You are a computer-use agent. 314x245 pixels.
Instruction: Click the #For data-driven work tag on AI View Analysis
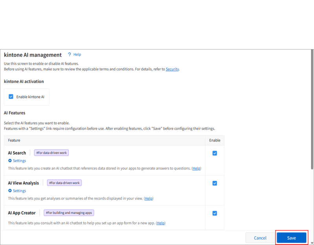(64, 183)
